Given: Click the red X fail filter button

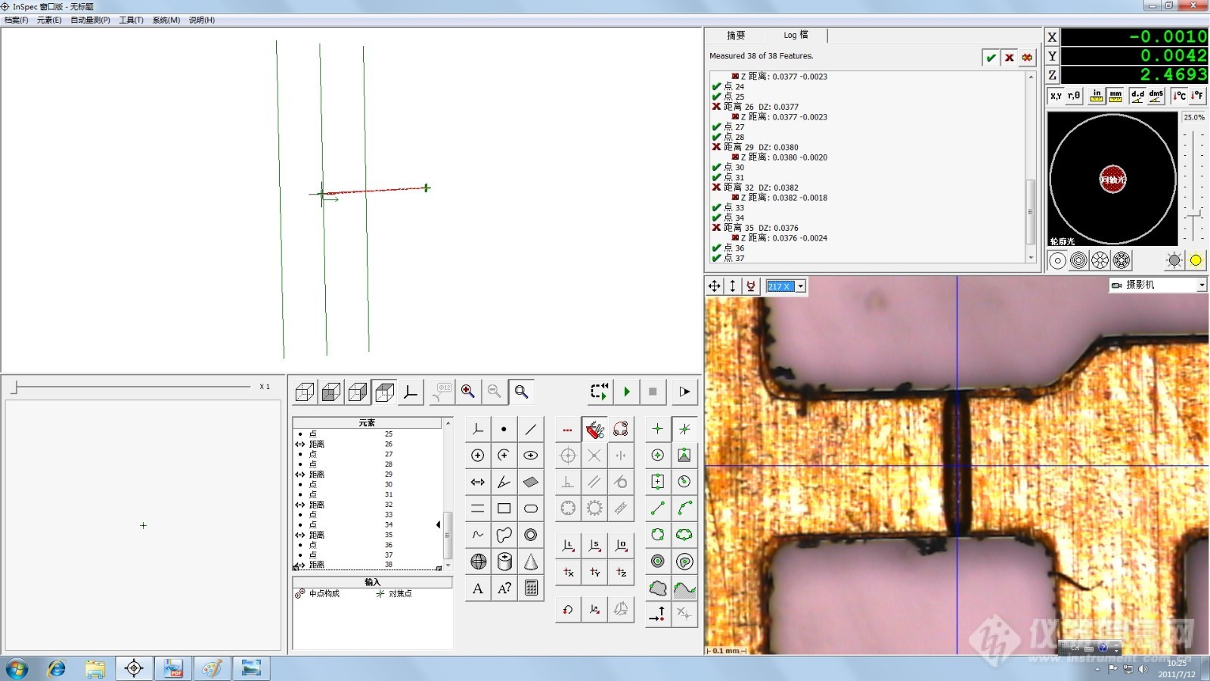Looking at the screenshot, I should [1009, 58].
